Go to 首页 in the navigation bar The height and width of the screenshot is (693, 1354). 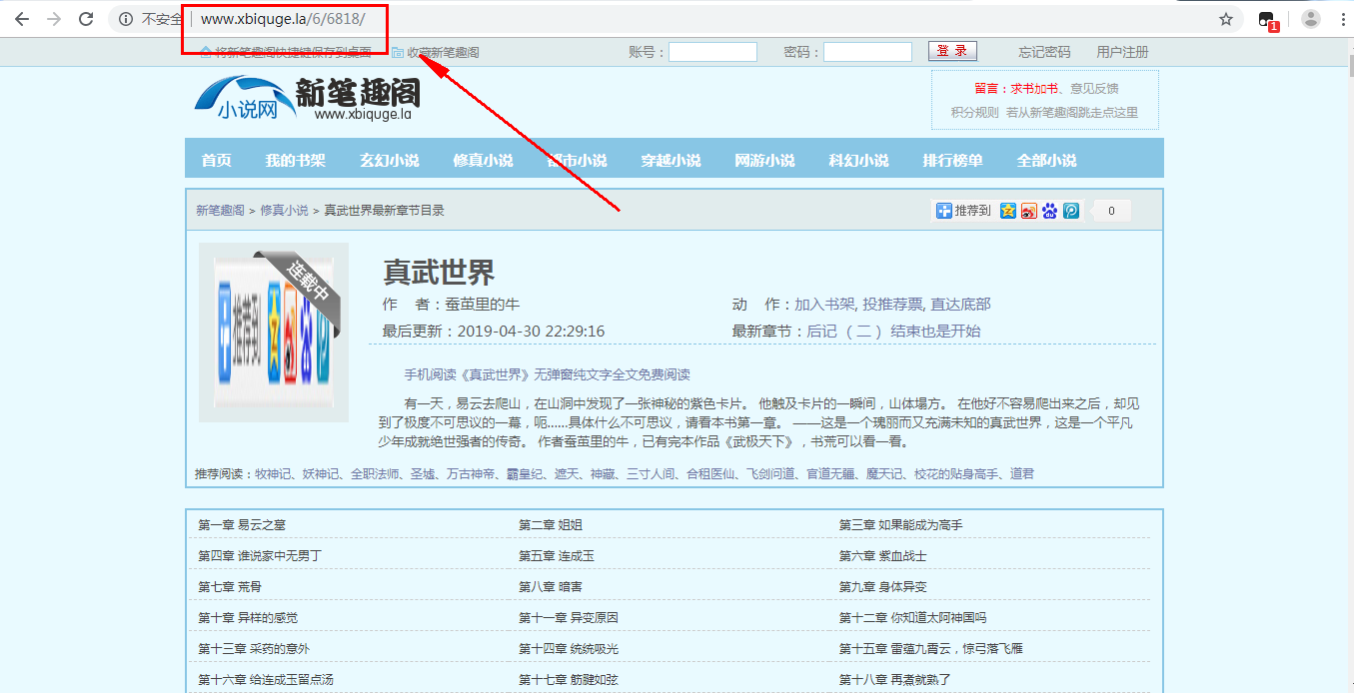(x=216, y=160)
